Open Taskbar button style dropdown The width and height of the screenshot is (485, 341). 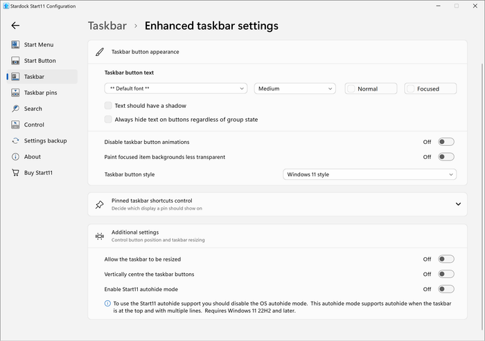[369, 174]
